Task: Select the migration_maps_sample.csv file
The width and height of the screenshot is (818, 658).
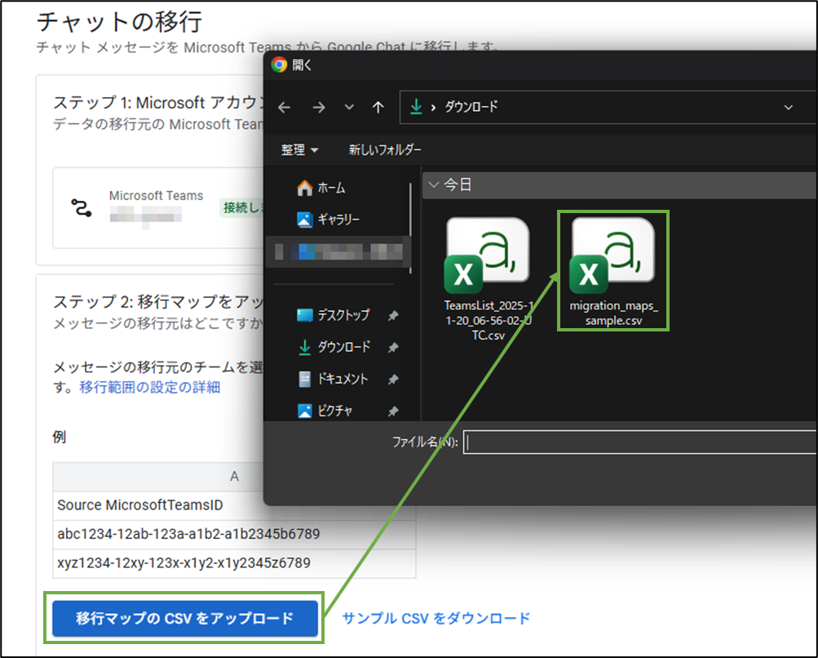Action: (x=613, y=271)
